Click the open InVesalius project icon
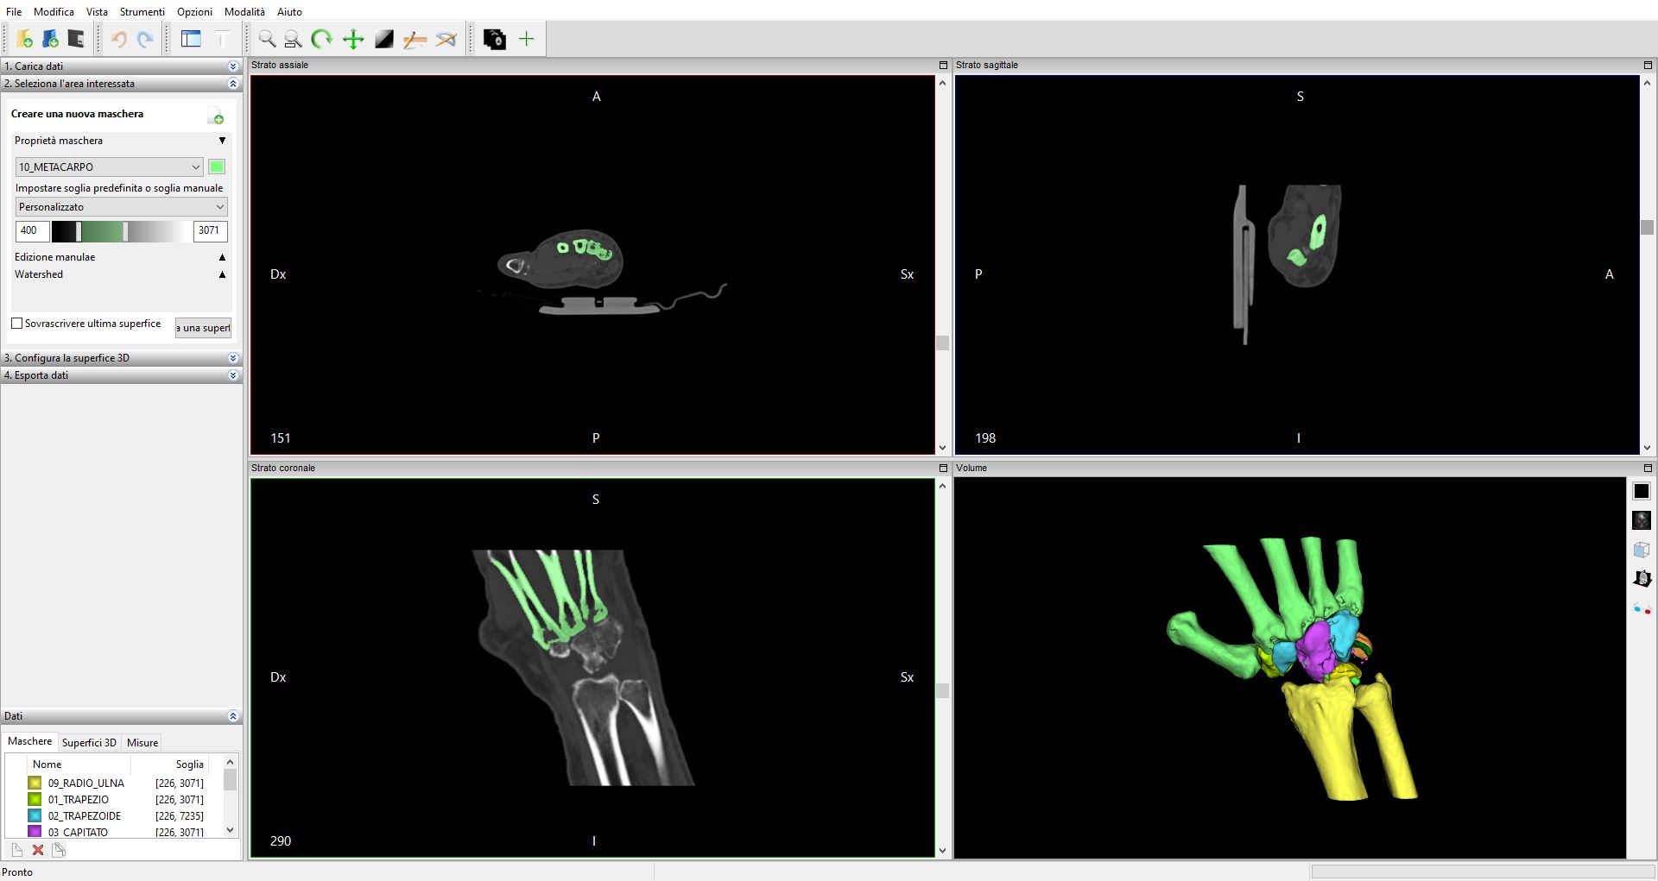The height and width of the screenshot is (881, 1658). point(50,39)
